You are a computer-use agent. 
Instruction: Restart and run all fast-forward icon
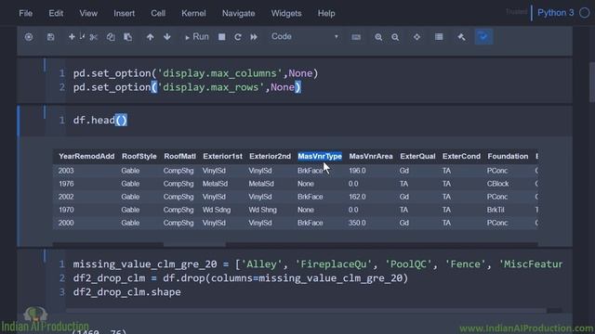[x=254, y=37]
